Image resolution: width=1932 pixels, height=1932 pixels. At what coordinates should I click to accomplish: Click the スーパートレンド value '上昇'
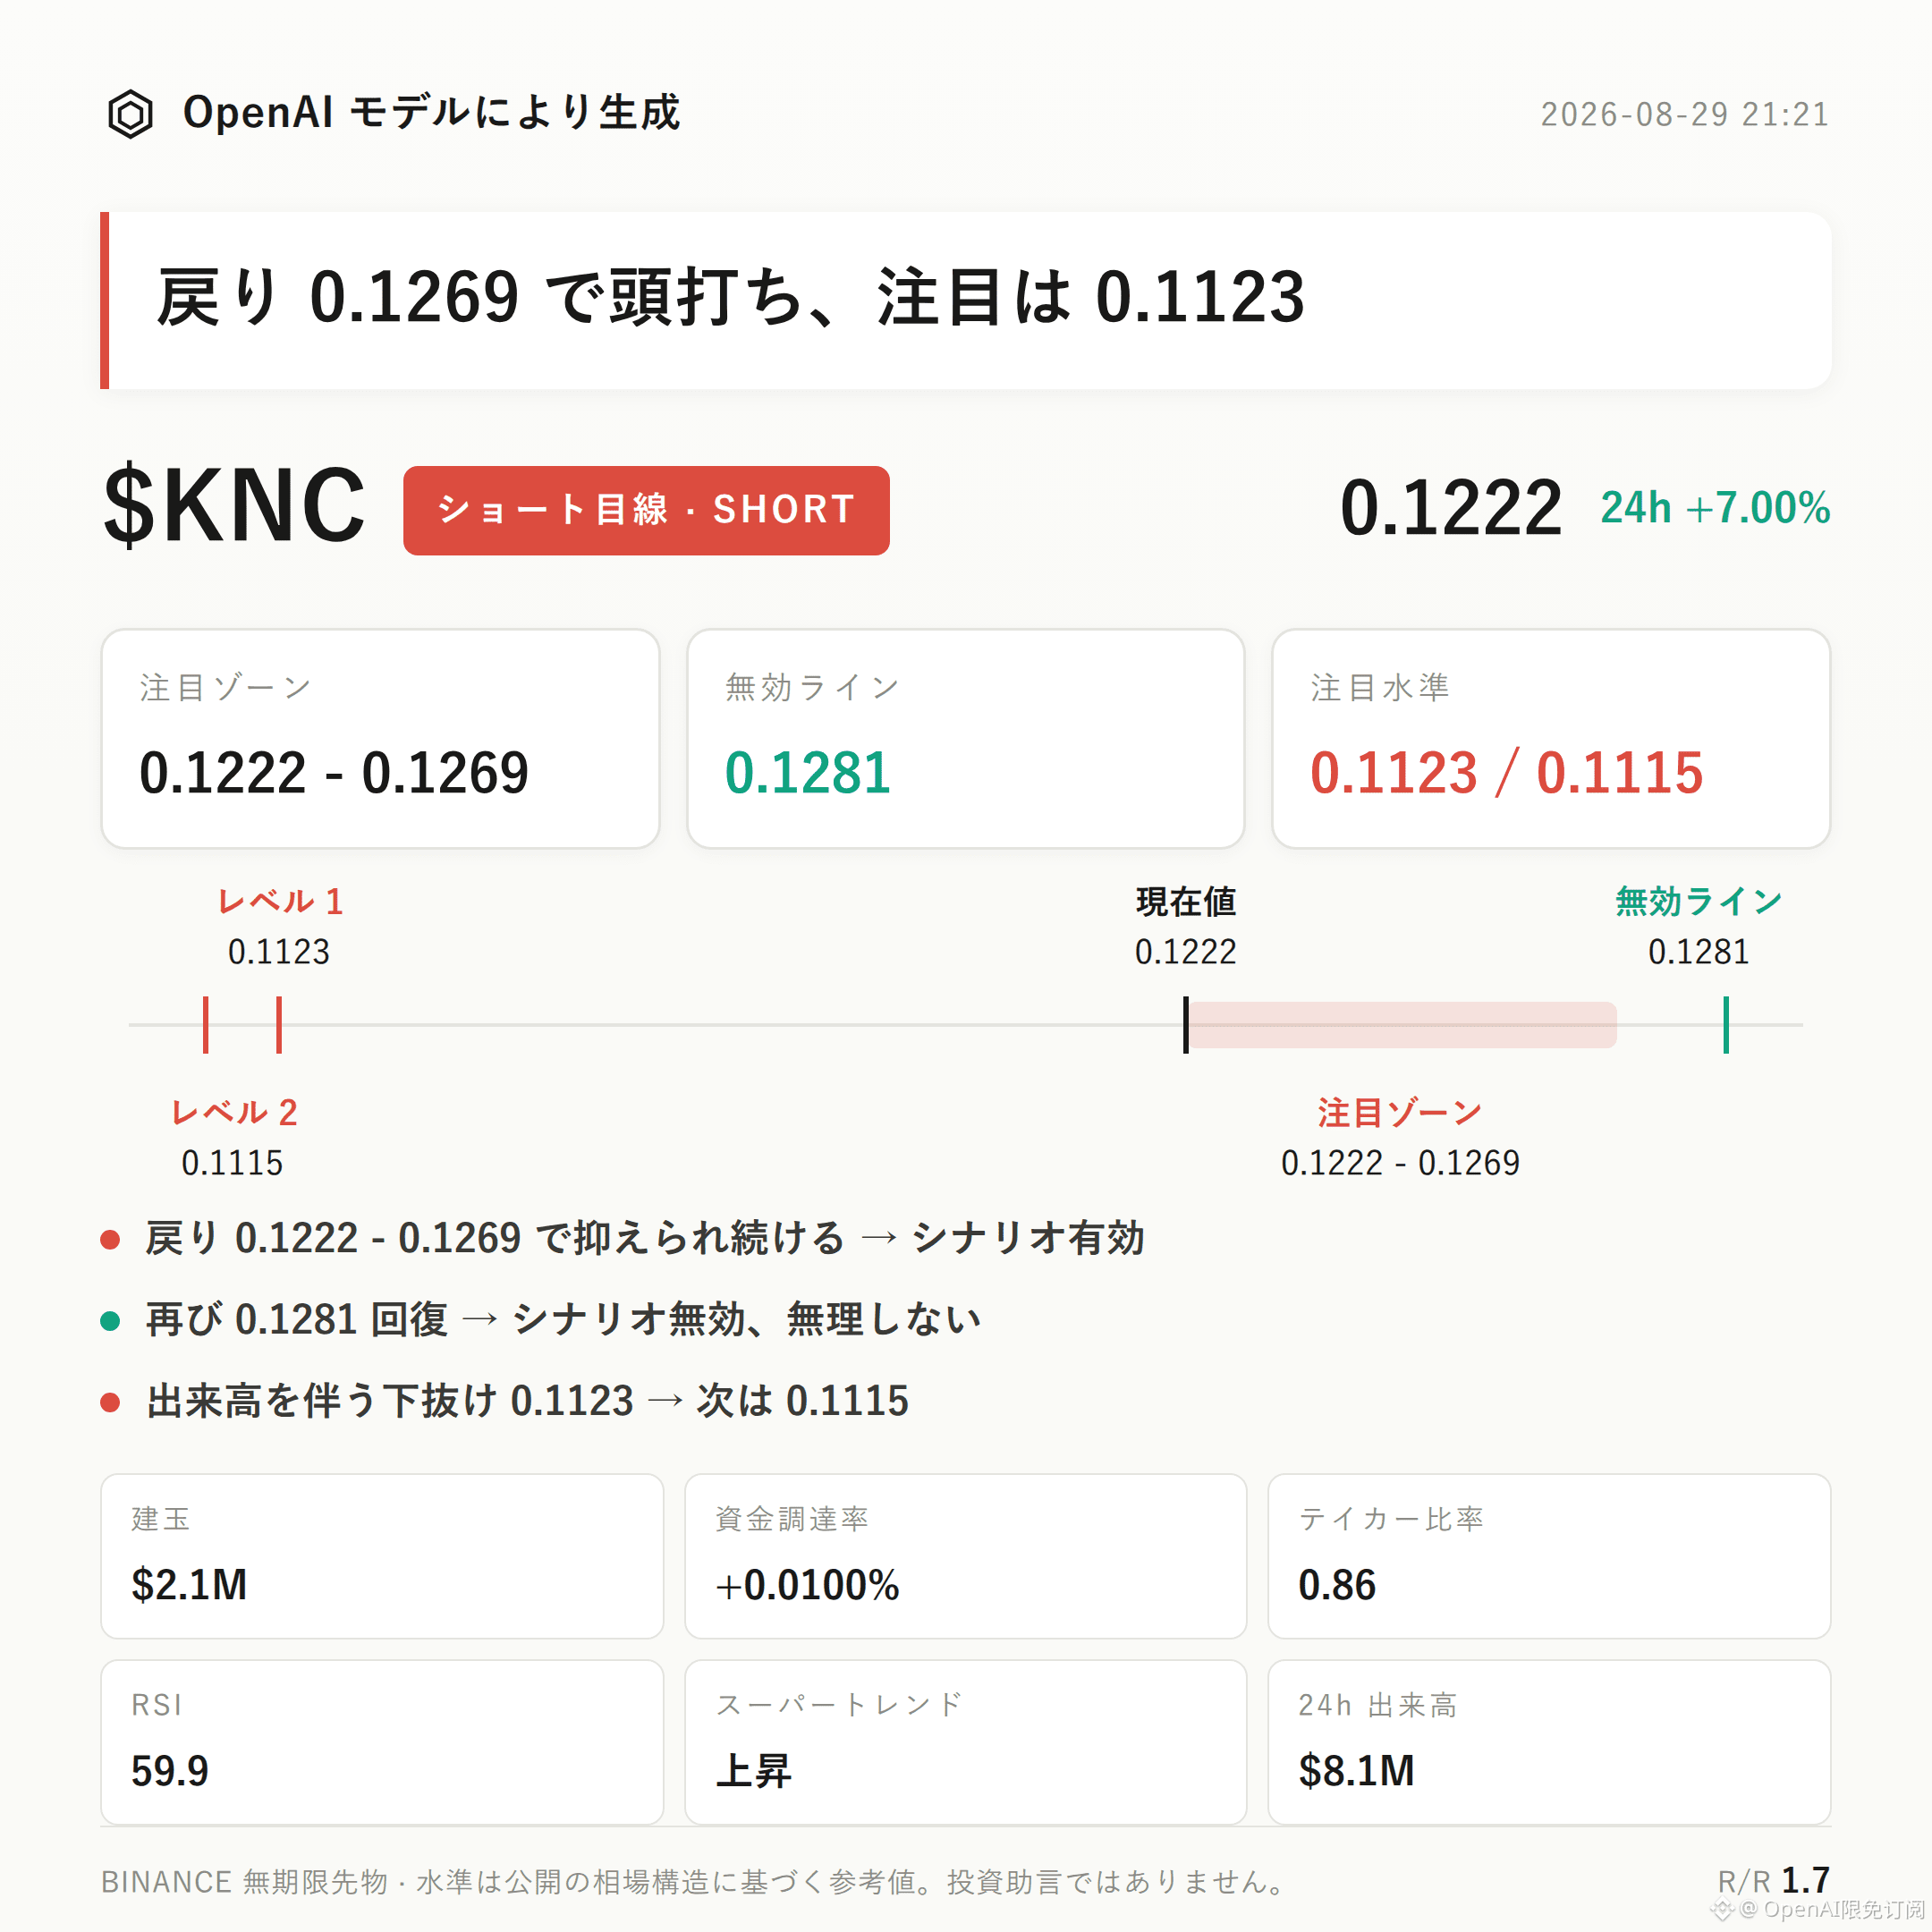click(x=754, y=1771)
